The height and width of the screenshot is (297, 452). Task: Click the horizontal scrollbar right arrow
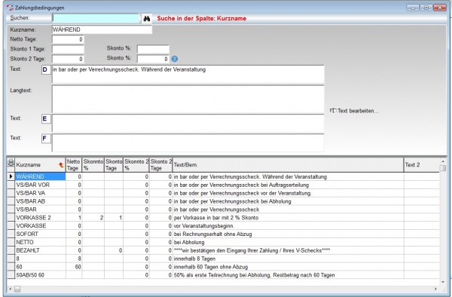[435, 289]
